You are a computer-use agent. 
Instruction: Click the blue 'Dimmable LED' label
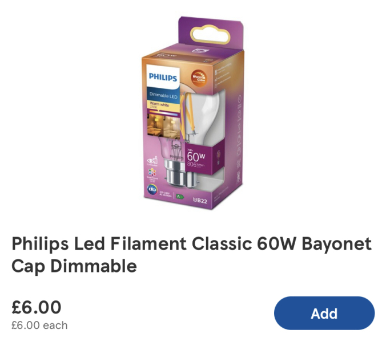click(x=163, y=96)
